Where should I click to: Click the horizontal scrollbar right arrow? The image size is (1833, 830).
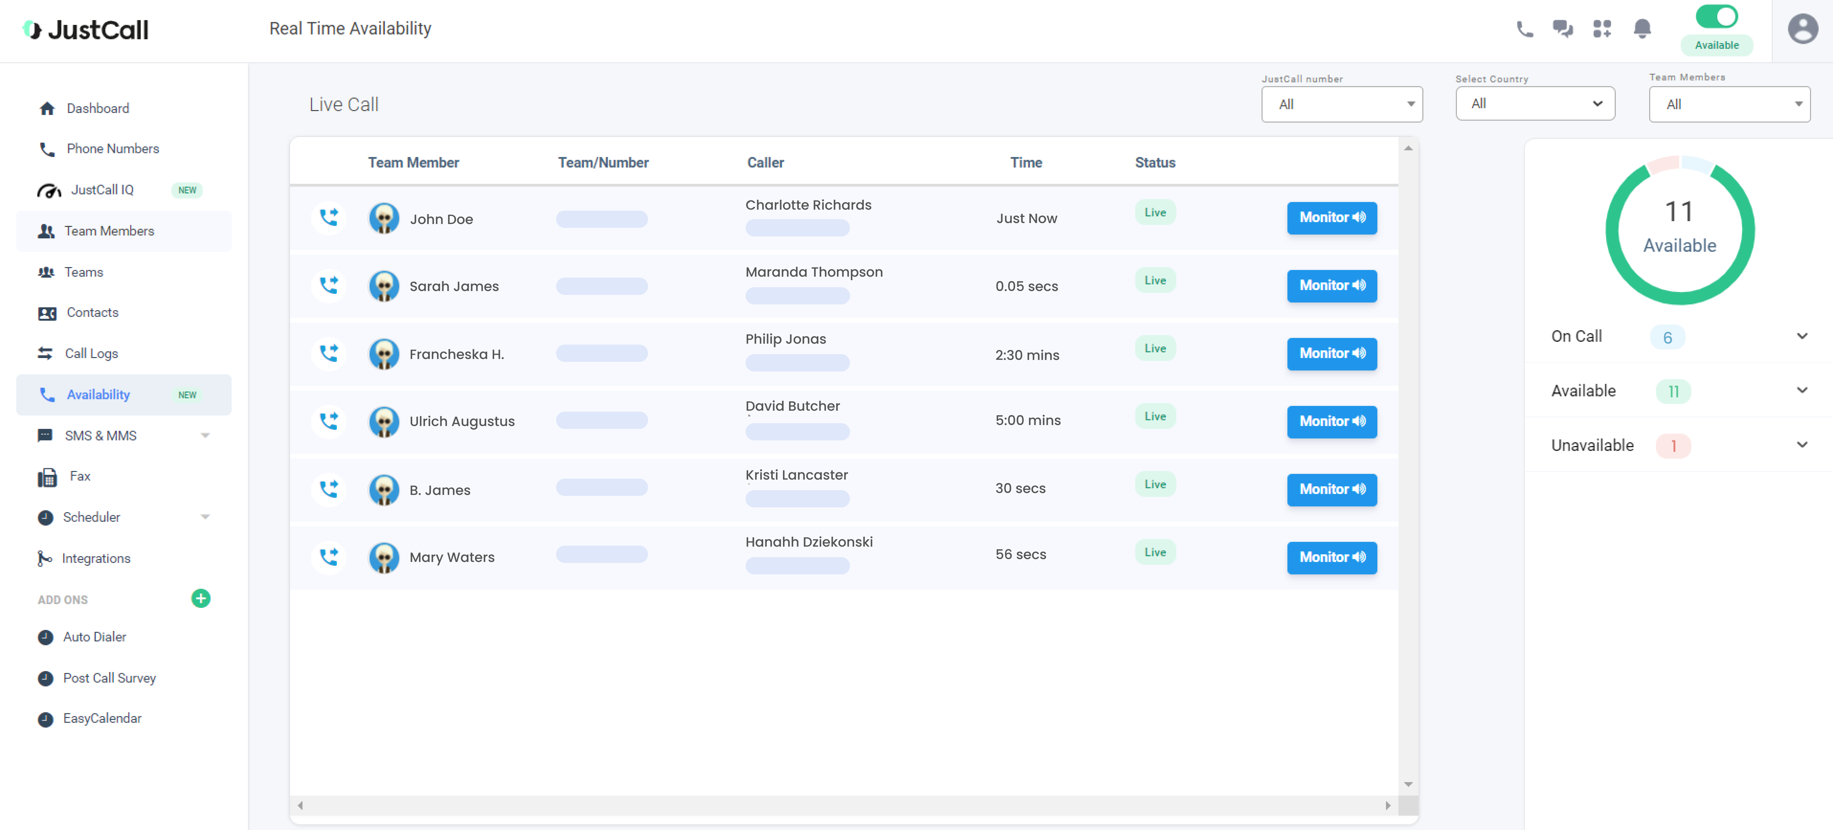click(x=1388, y=806)
